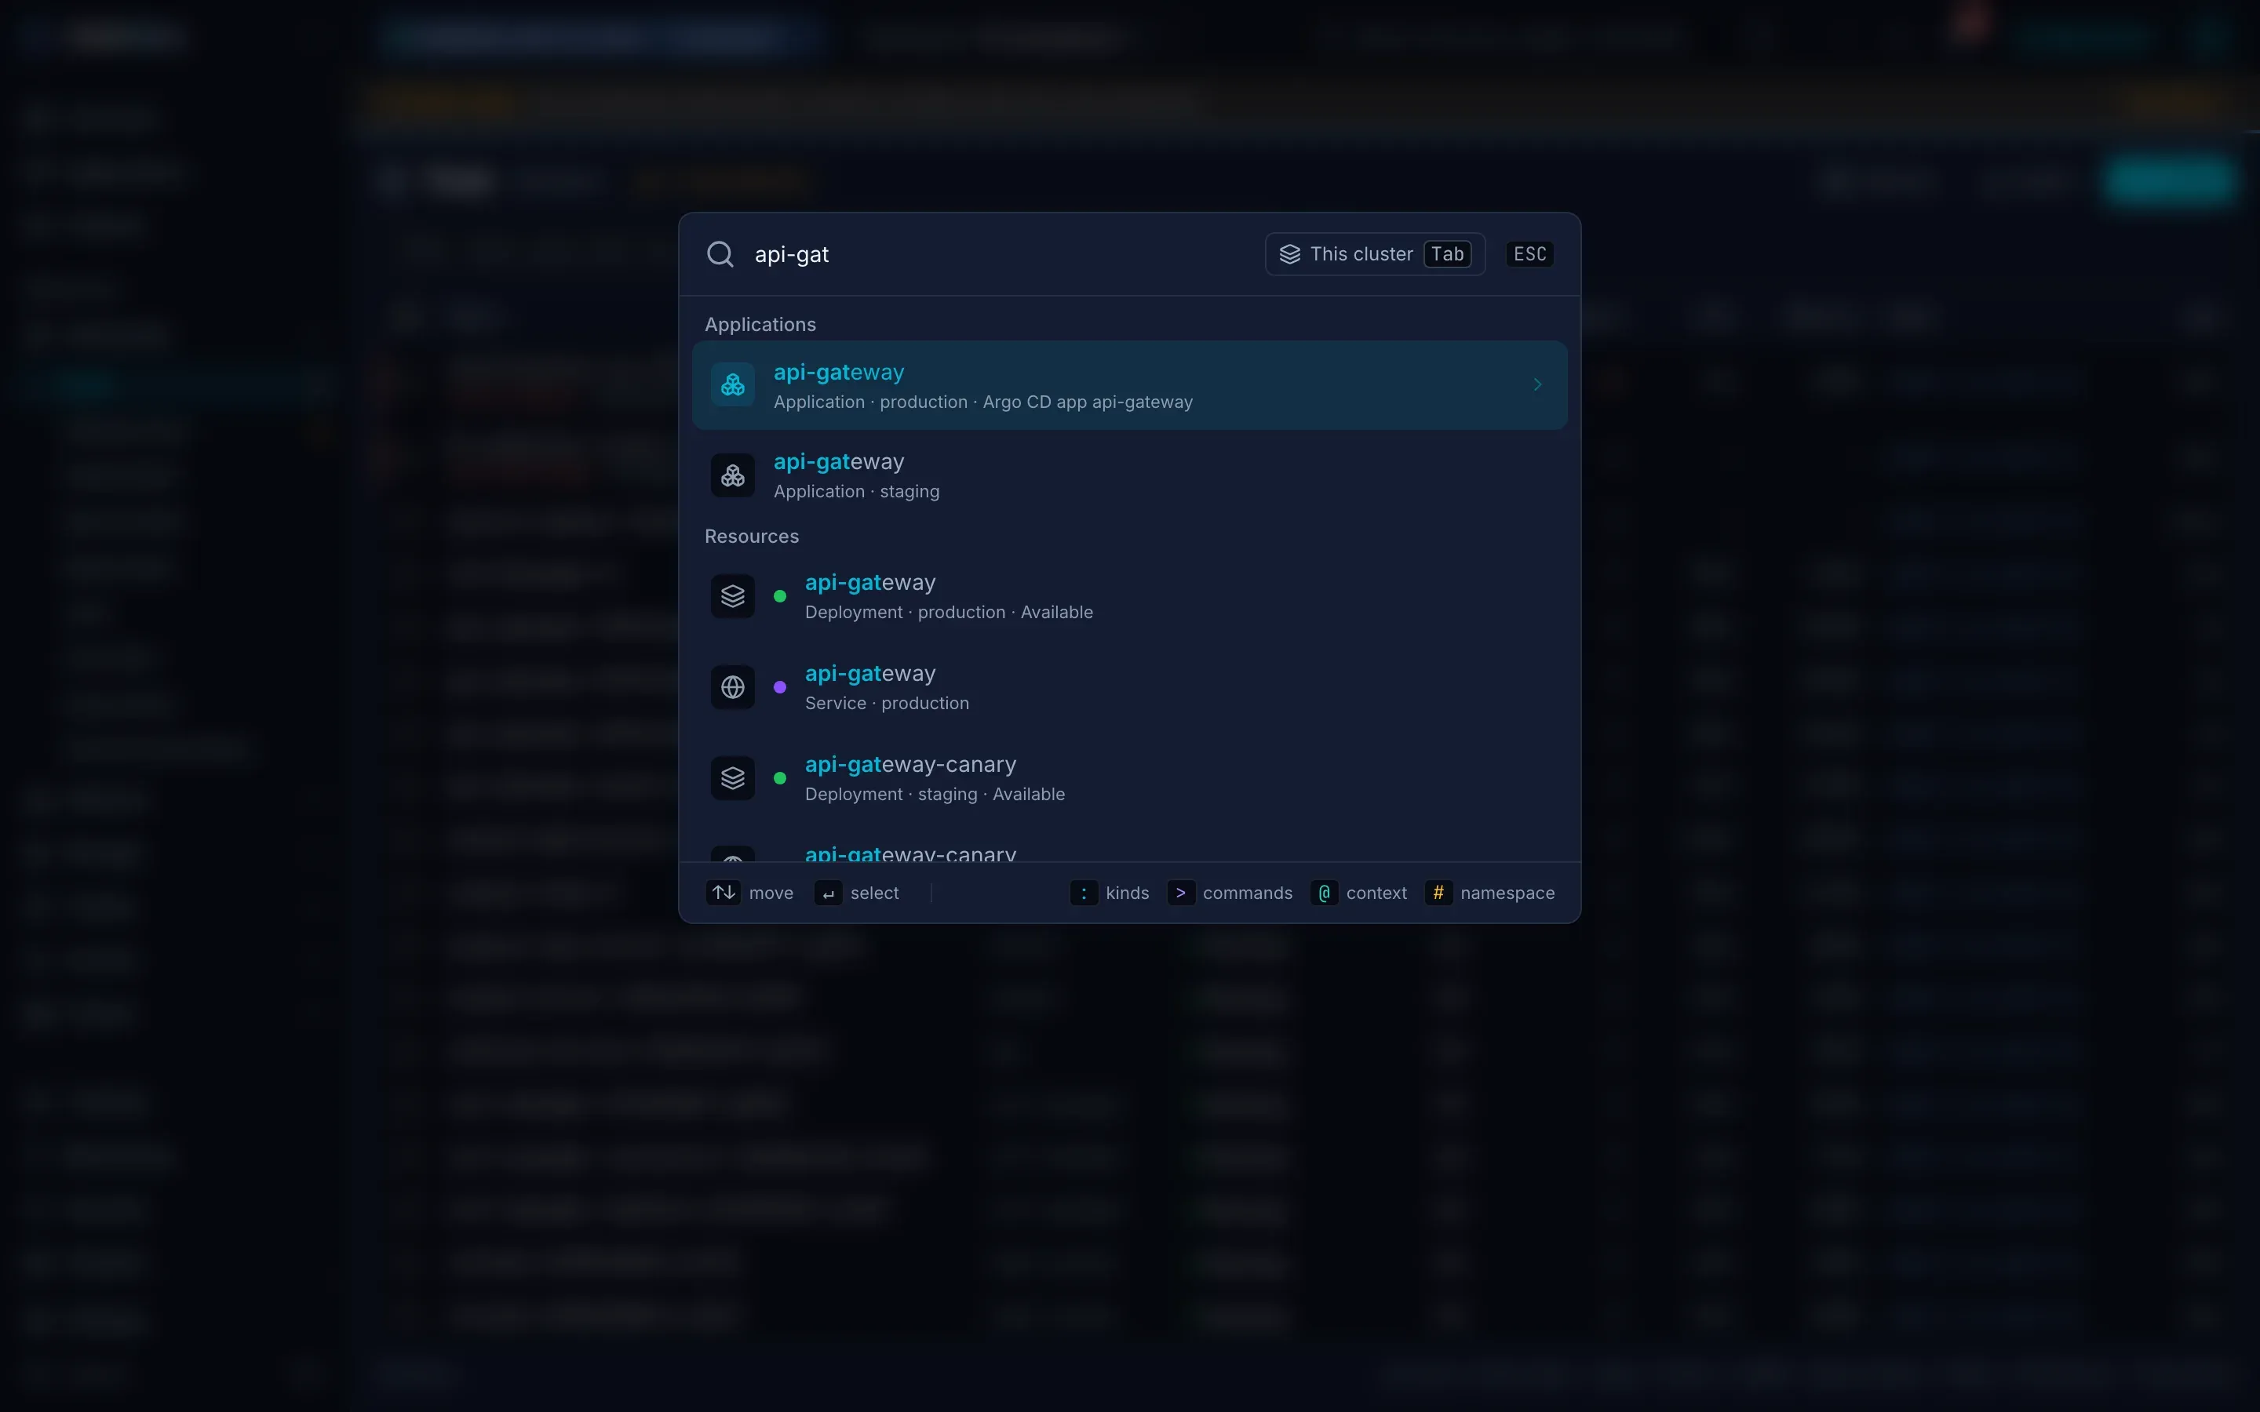This screenshot has width=2260, height=1412.
Task: Click the kinds filter label
Action: click(x=1127, y=893)
